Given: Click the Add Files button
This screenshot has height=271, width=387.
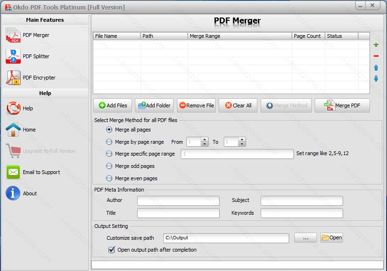Looking at the screenshot, I should (113, 105).
